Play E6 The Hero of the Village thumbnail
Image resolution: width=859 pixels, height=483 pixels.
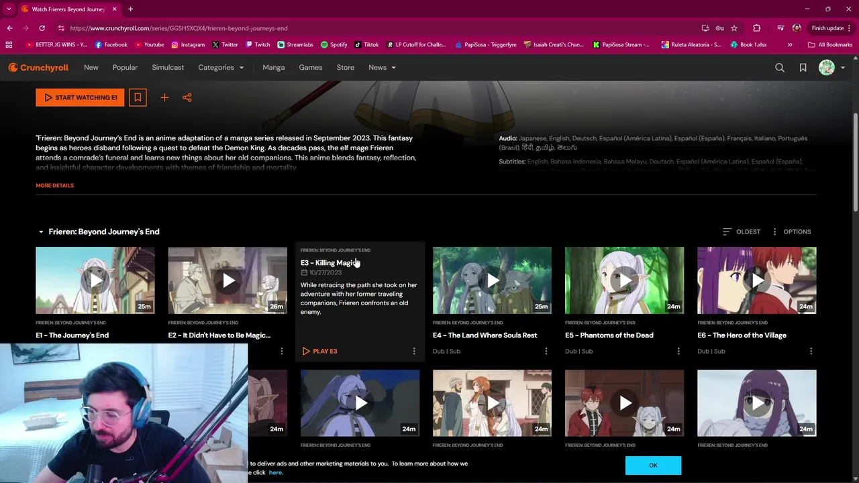[x=757, y=280]
